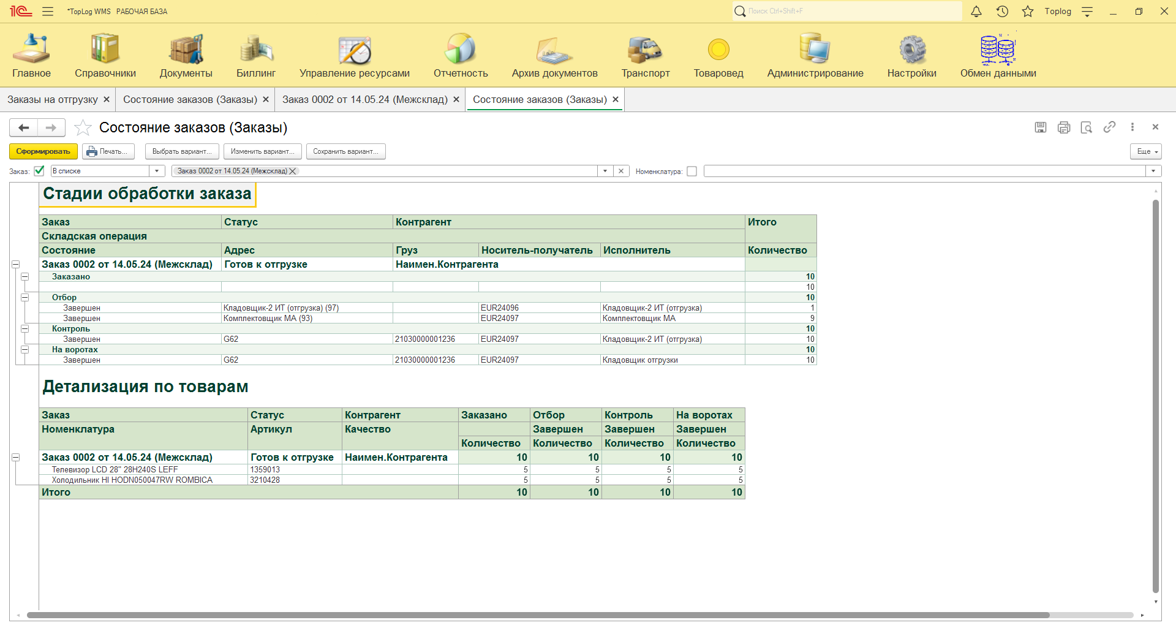Click Выбрать вариант... button
The image size is (1176, 628).
click(x=182, y=151)
